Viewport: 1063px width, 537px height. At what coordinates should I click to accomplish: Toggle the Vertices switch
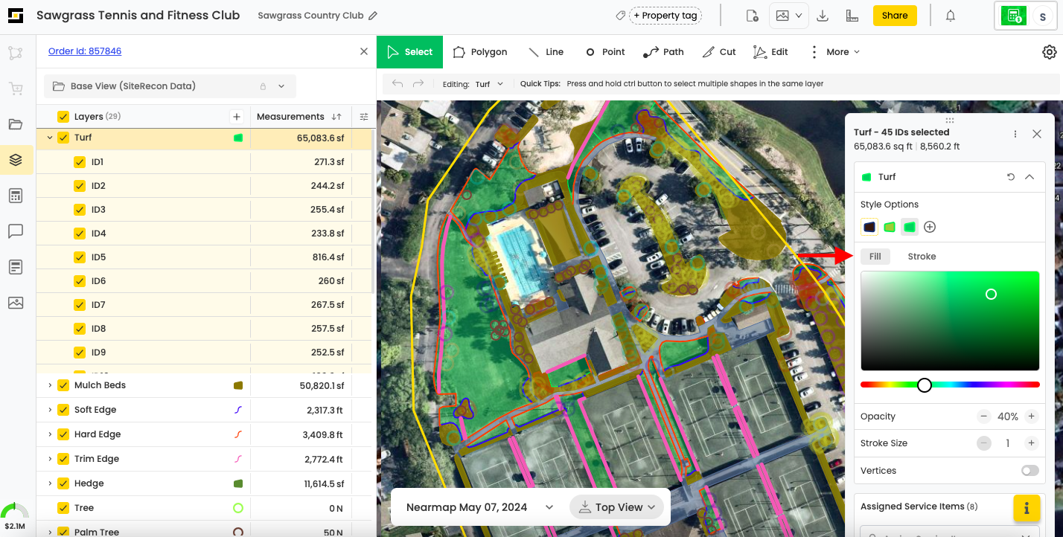coord(1030,471)
